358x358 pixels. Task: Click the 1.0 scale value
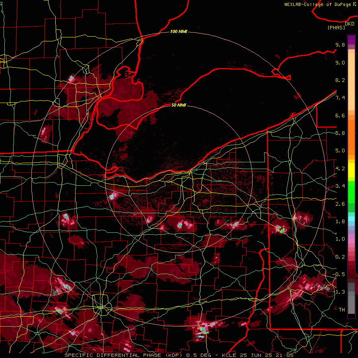(x=340, y=239)
